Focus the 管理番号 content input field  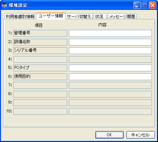point(110,33)
